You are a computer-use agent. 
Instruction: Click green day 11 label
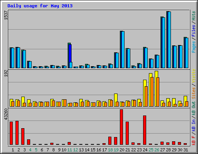70,150
